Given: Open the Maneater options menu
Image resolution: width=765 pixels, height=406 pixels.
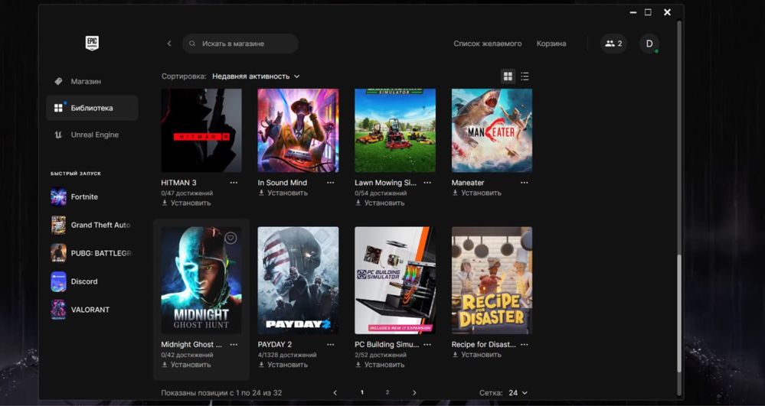Looking at the screenshot, I should 524,183.
